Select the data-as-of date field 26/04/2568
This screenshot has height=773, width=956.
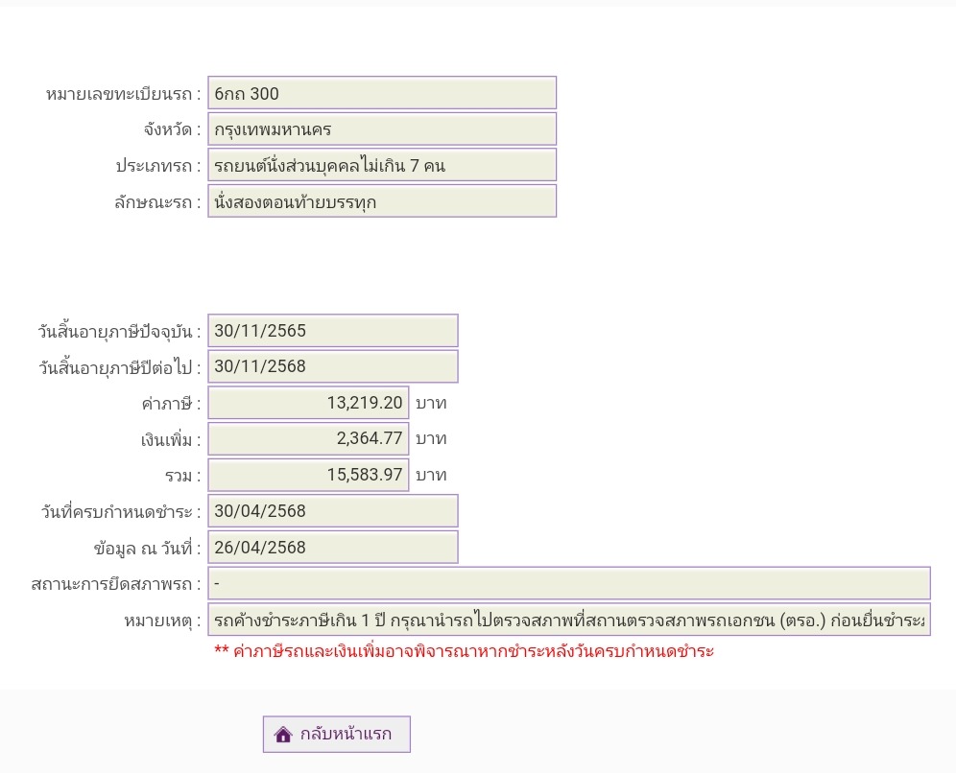pos(333,547)
